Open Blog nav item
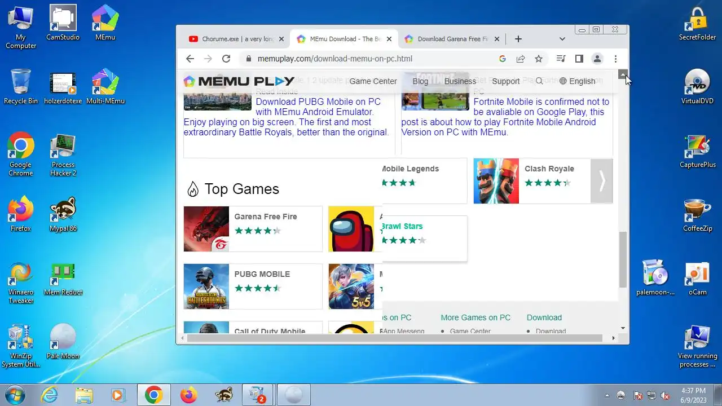The image size is (722, 406). click(x=420, y=81)
